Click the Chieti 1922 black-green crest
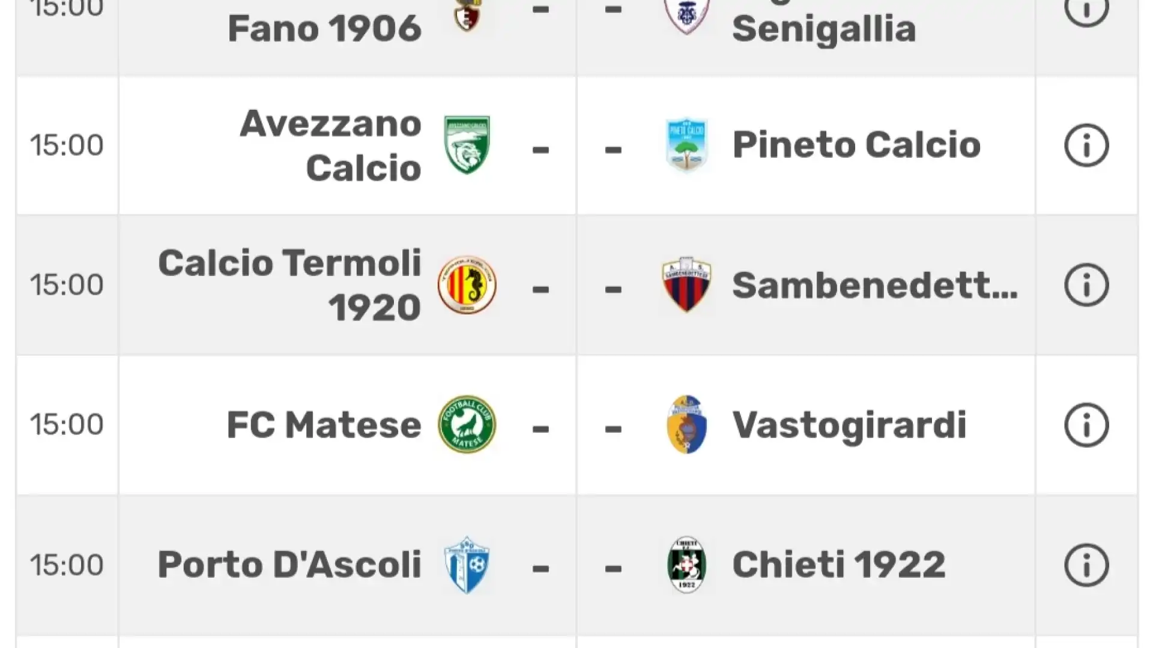Image resolution: width=1153 pixels, height=648 pixels. (x=687, y=565)
